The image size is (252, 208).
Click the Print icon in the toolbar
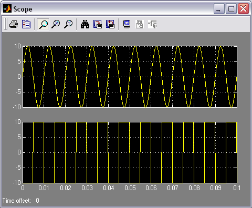point(14,24)
